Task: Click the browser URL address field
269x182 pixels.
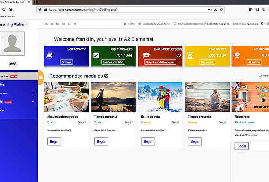Action: [x=134, y=9]
